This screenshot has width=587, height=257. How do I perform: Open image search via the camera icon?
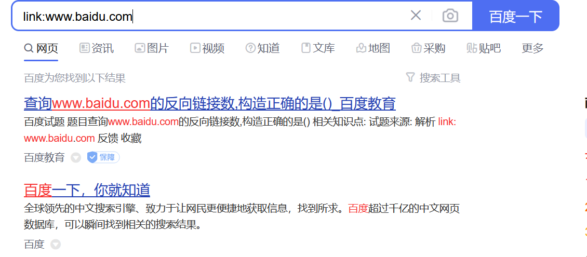(450, 16)
